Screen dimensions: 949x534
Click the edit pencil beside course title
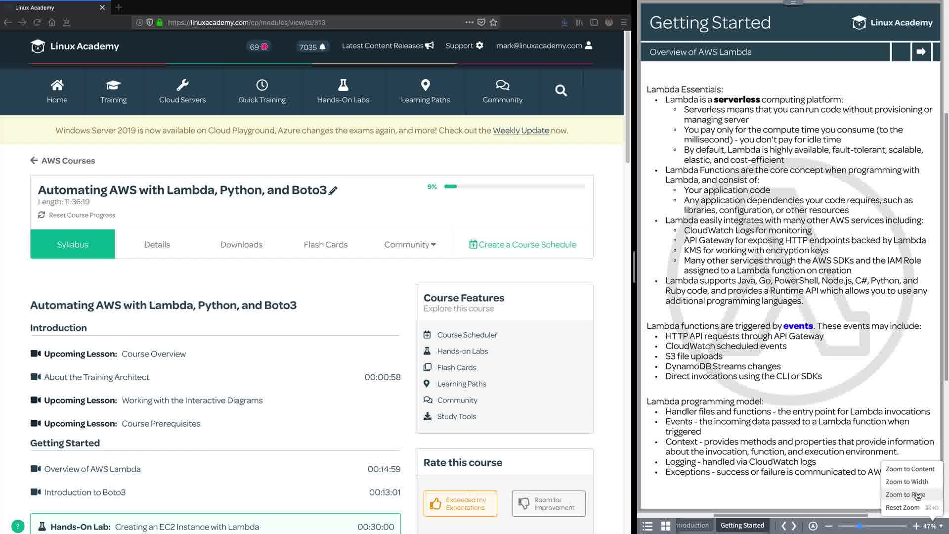[333, 191]
